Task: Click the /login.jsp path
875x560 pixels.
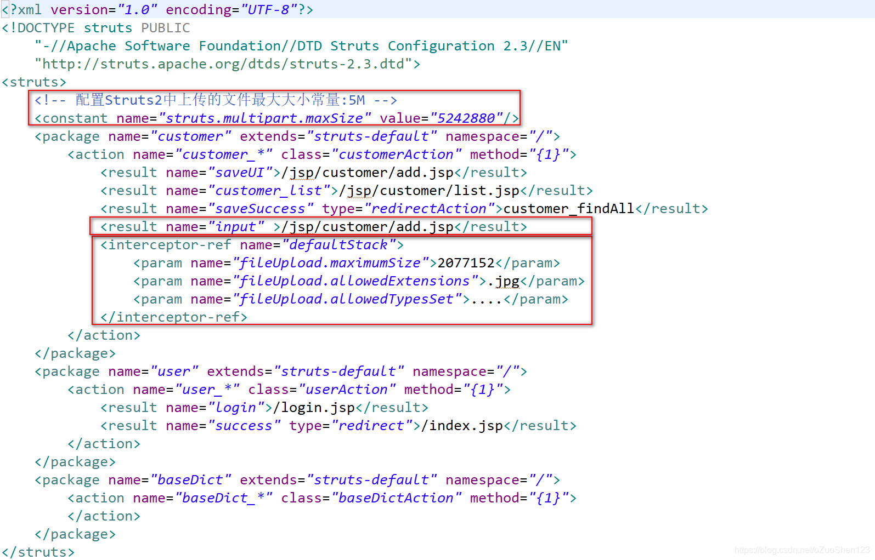Action: (314, 408)
